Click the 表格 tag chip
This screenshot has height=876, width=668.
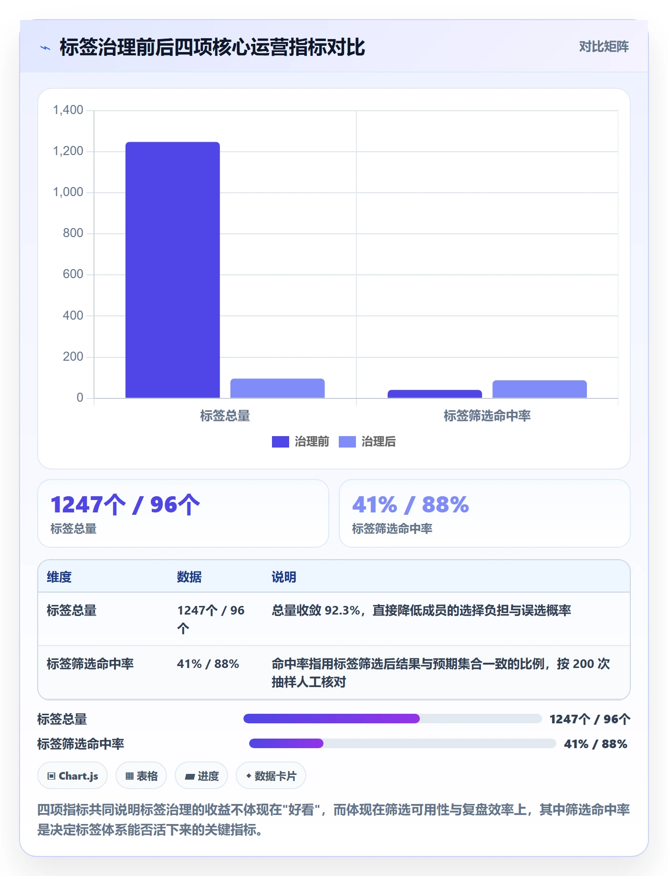(141, 776)
